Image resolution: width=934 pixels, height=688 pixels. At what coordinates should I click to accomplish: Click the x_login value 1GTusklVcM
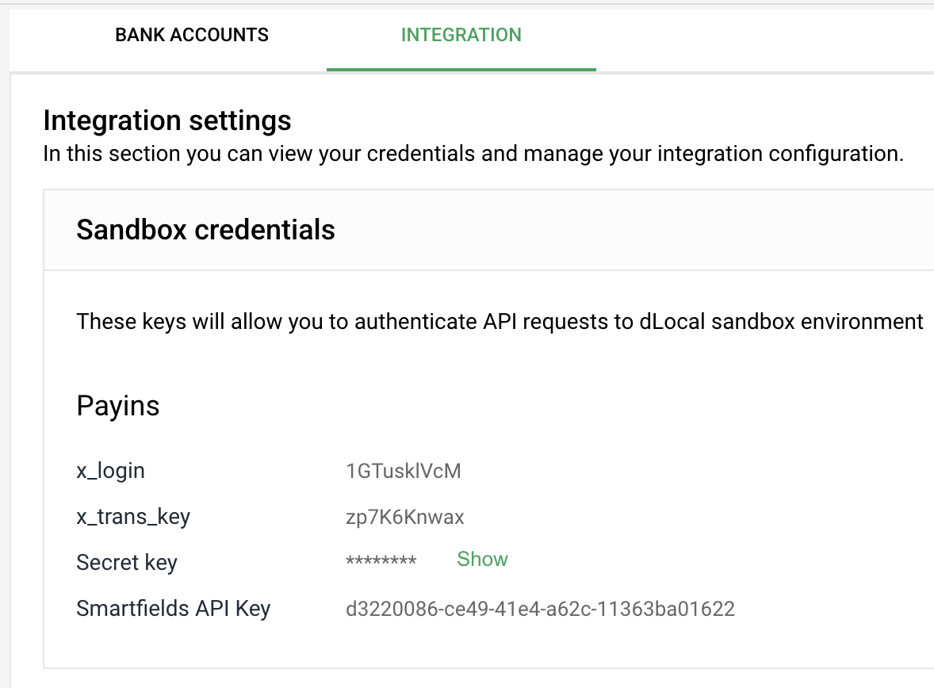tap(403, 472)
